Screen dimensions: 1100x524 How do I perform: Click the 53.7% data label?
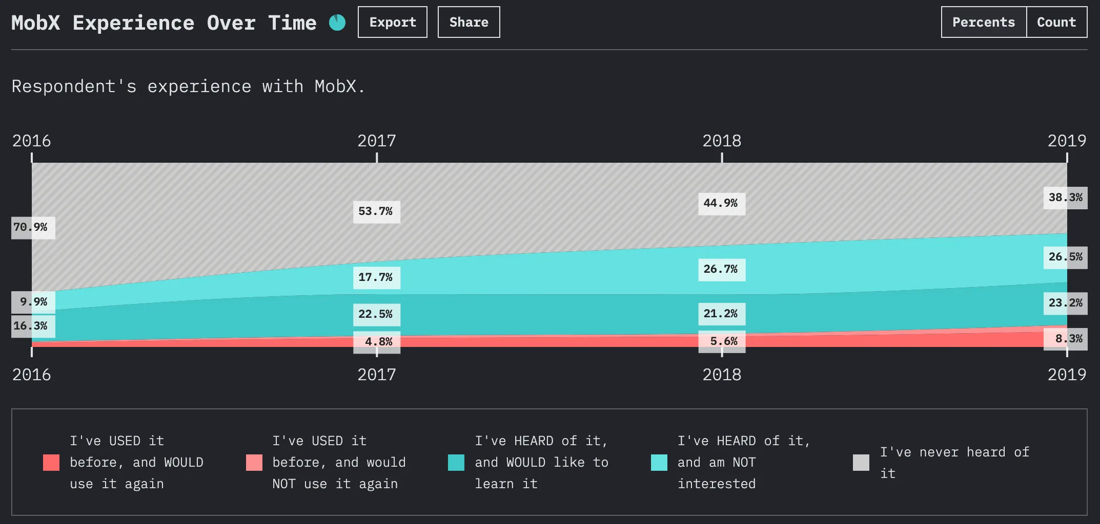pos(377,212)
